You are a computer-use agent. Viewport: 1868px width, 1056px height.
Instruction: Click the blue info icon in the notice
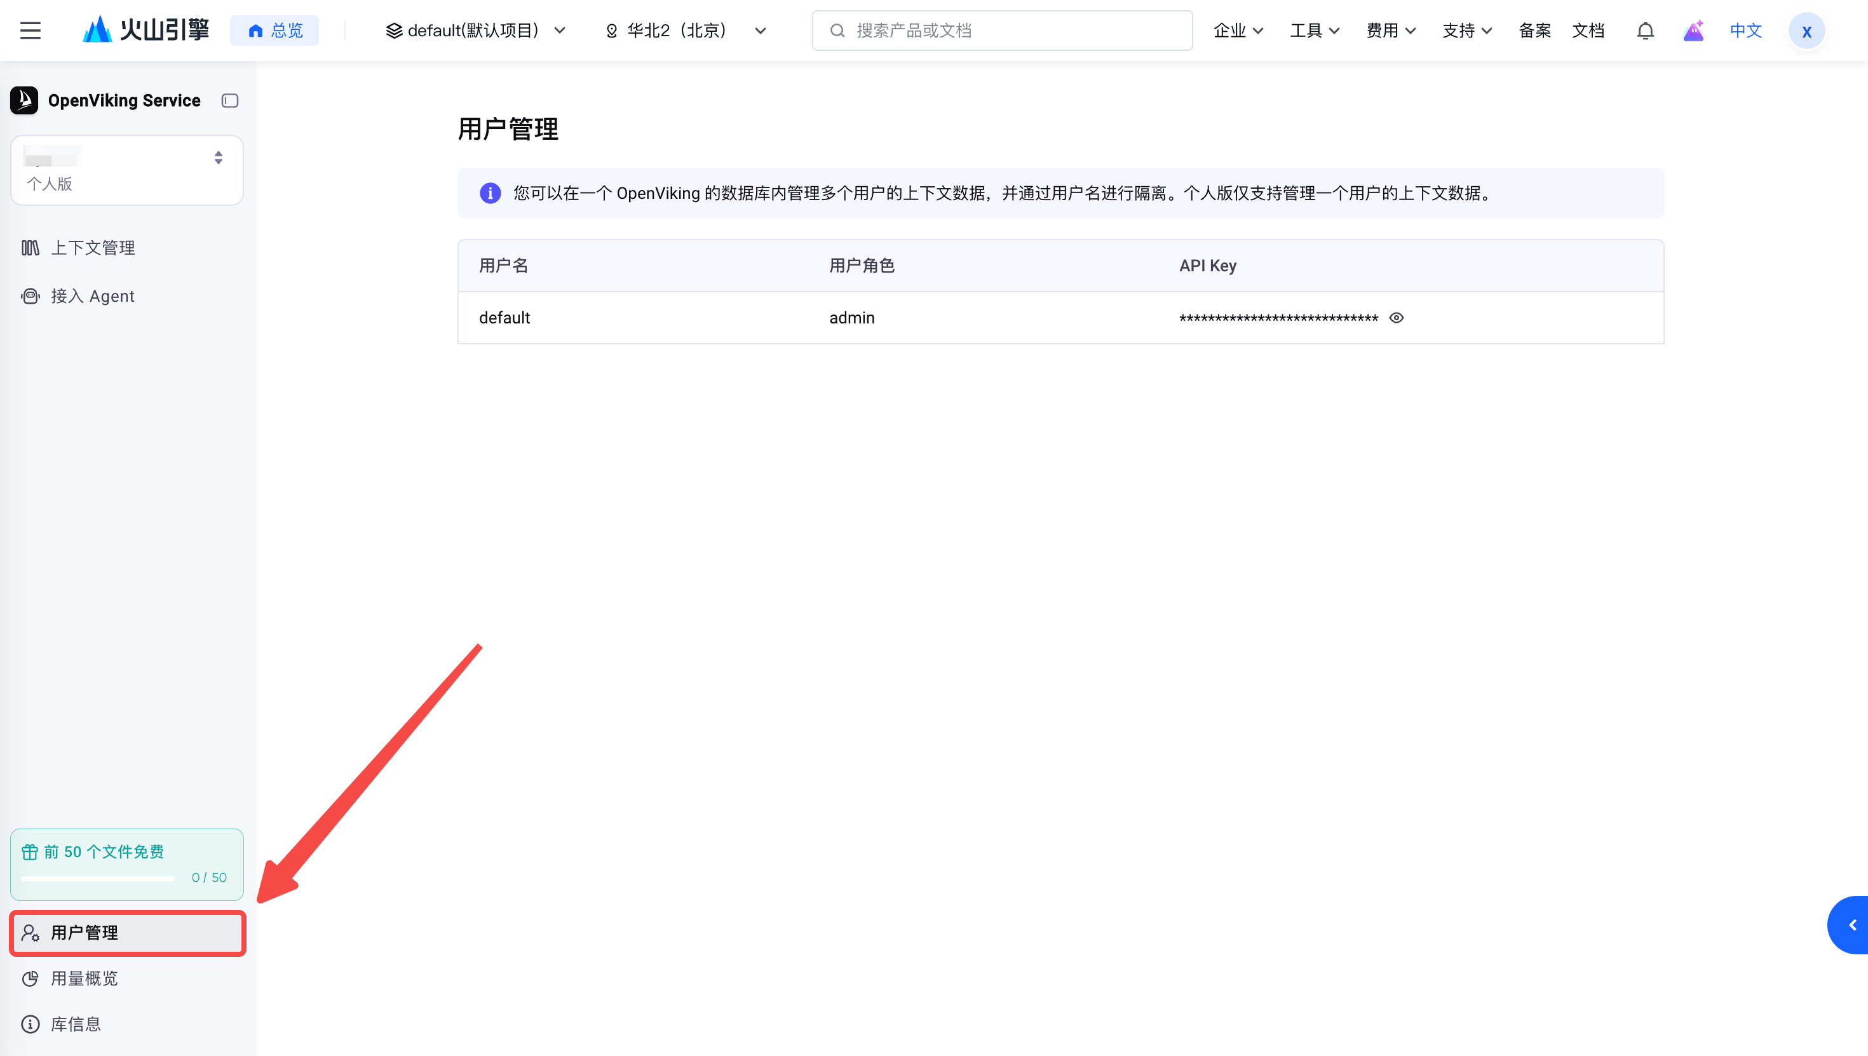click(491, 193)
